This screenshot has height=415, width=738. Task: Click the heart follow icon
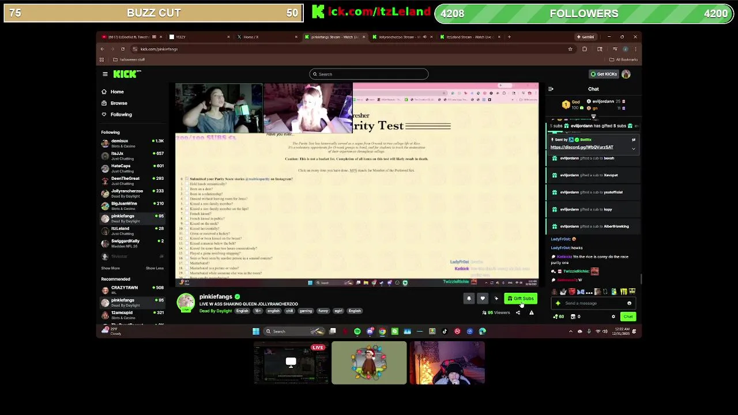tap(483, 299)
